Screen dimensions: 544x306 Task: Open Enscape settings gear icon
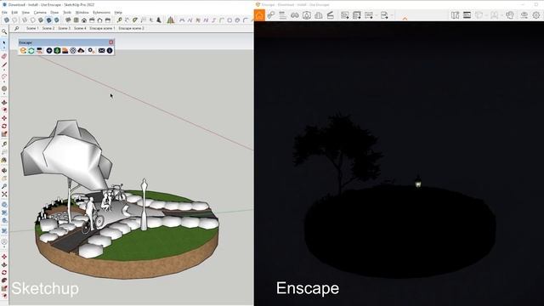tap(536, 15)
